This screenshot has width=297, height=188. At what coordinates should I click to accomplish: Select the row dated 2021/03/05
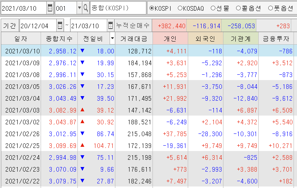(149, 86)
